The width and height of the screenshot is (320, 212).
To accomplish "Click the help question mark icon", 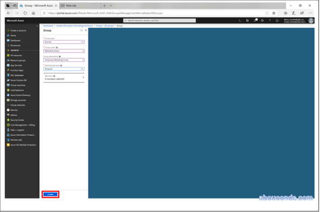I will (269, 20).
